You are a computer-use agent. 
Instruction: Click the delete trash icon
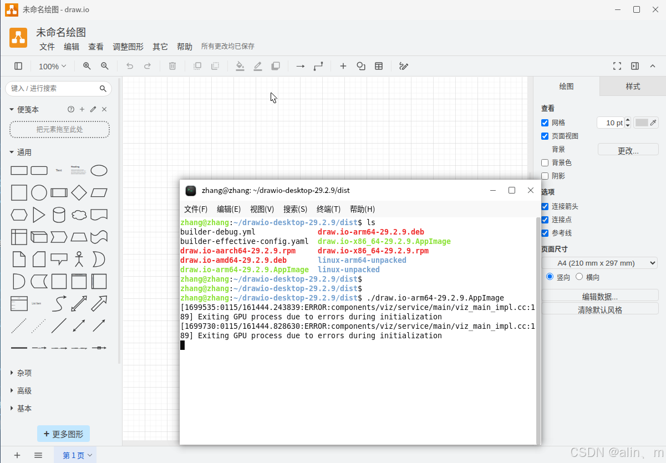pos(172,66)
